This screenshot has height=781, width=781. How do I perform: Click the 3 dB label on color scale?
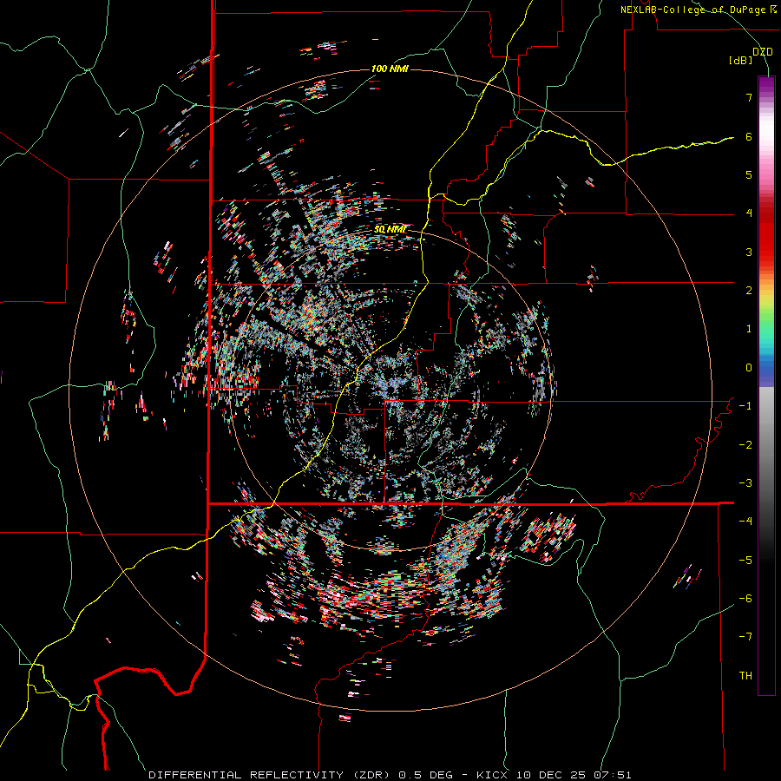(749, 252)
